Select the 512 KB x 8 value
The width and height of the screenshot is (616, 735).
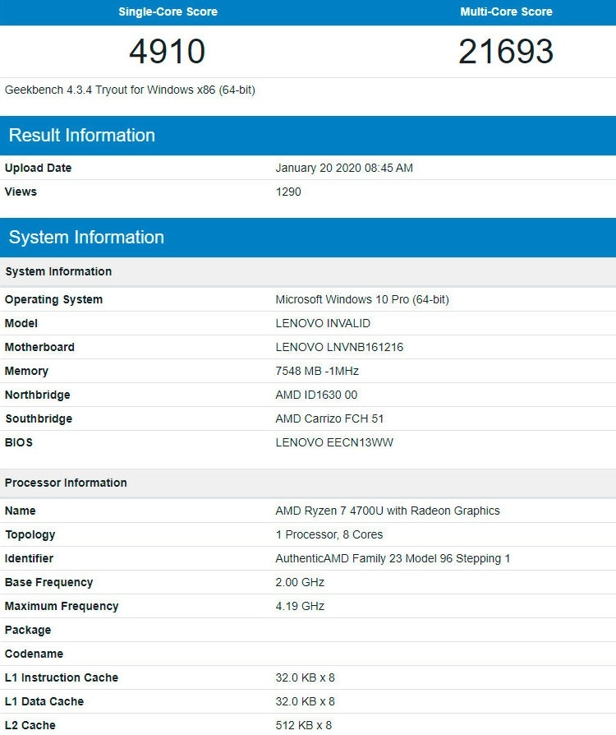tap(304, 726)
